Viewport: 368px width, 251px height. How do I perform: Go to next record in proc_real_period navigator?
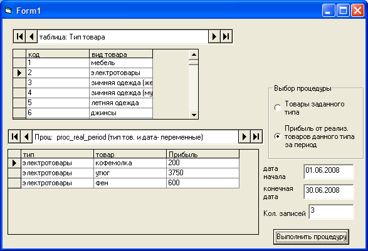(244, 136)
